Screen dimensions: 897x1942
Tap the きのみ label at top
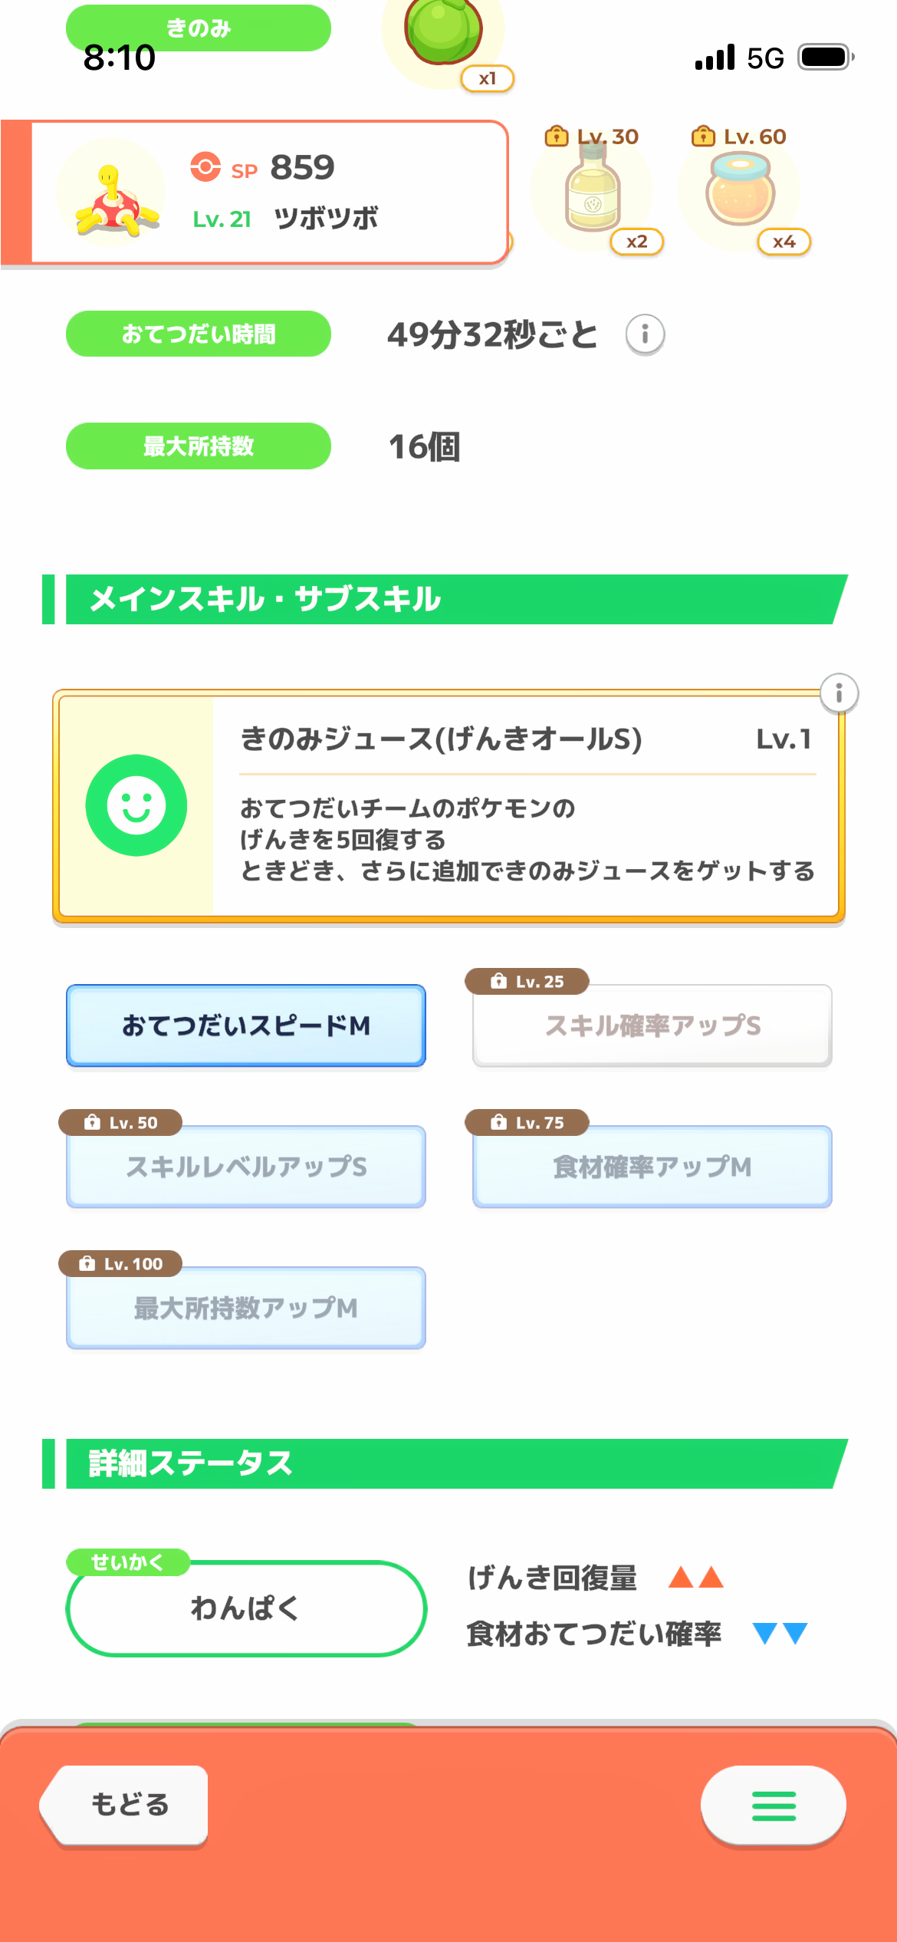pyautogui.click(x=199, y=28)
